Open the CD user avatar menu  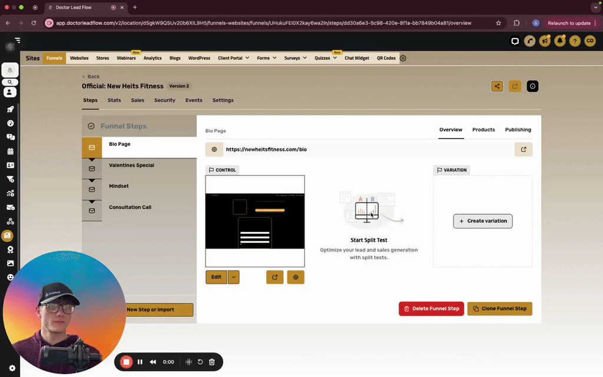click(x=590, y=41)
